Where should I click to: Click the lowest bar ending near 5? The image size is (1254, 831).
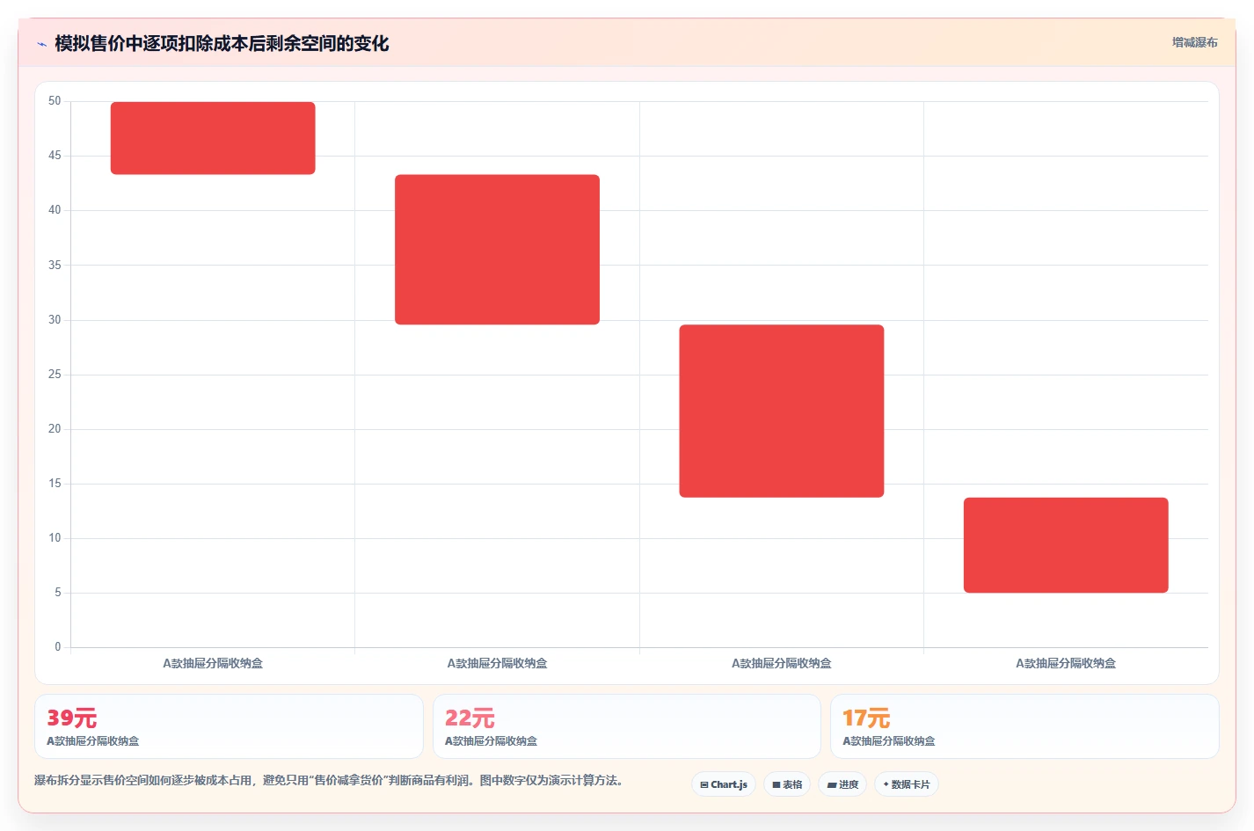click(1066, 545)
